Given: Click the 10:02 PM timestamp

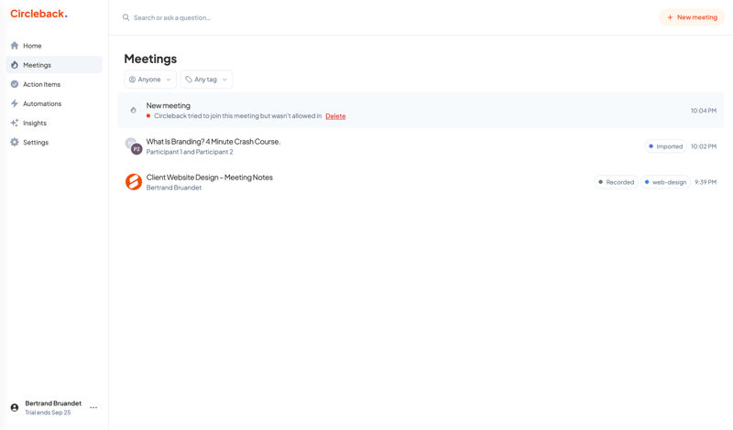Looking at the screenshot, I should tap(704, 146).
